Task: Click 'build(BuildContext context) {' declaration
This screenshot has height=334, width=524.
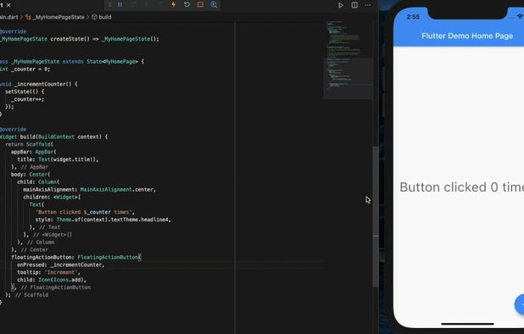Action: (x=64, y=137)
